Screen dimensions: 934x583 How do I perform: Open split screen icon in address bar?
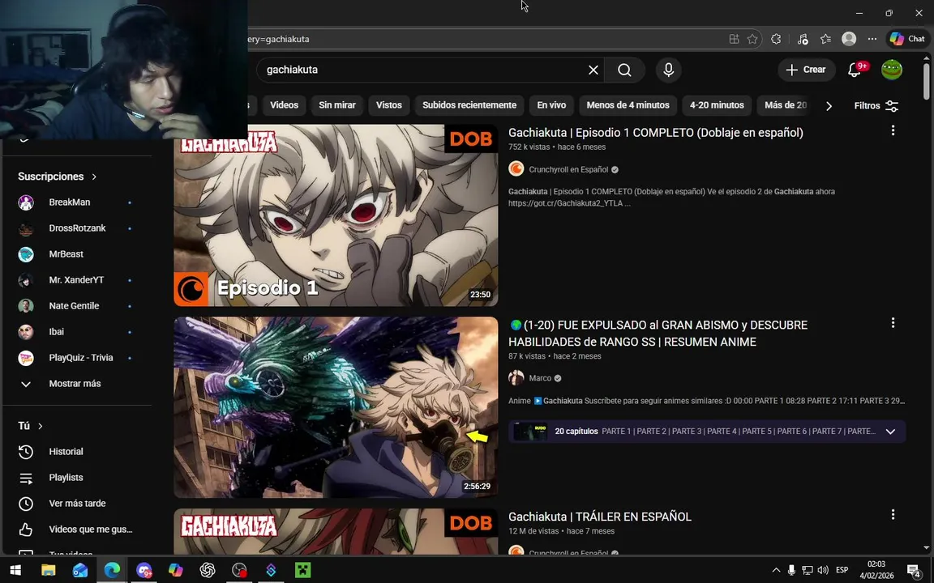point(734,39)
